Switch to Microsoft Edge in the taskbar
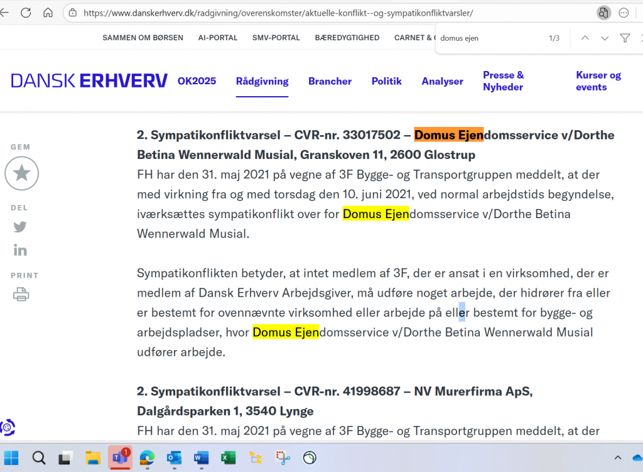This screenshot has width=643, height=472. 147,458
